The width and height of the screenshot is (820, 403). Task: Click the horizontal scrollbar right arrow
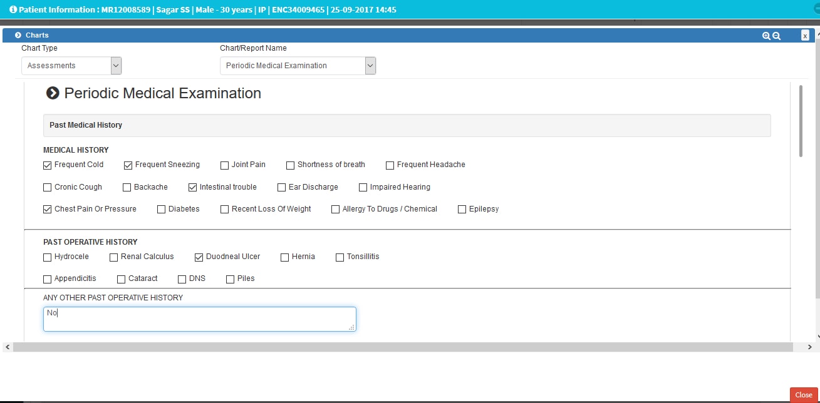pyautogui.click(x=809, y=347)
